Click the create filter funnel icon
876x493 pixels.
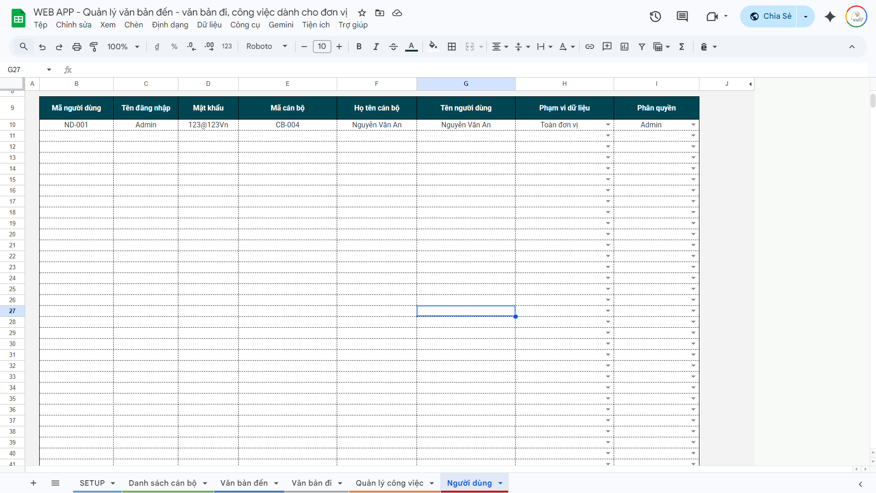[641, 47]
